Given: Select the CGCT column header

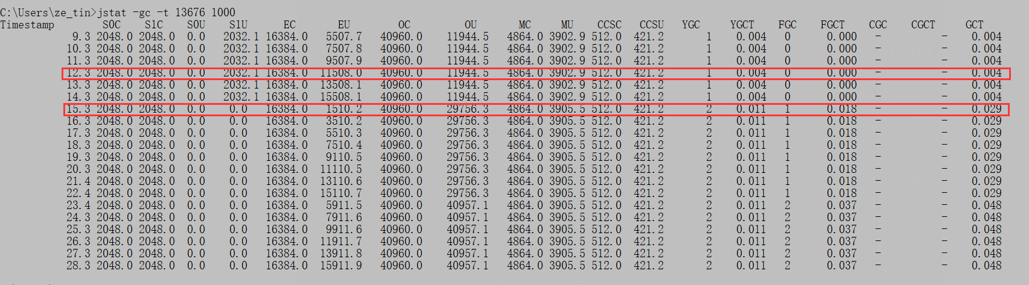Looking at the screenshot, I should point(923,25).
